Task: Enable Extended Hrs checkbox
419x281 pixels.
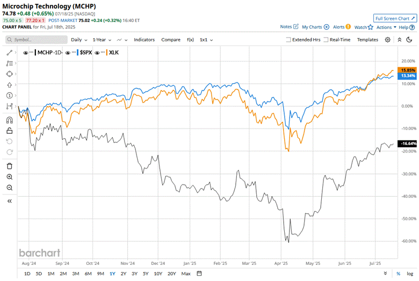Action: [x=288, y=40]
